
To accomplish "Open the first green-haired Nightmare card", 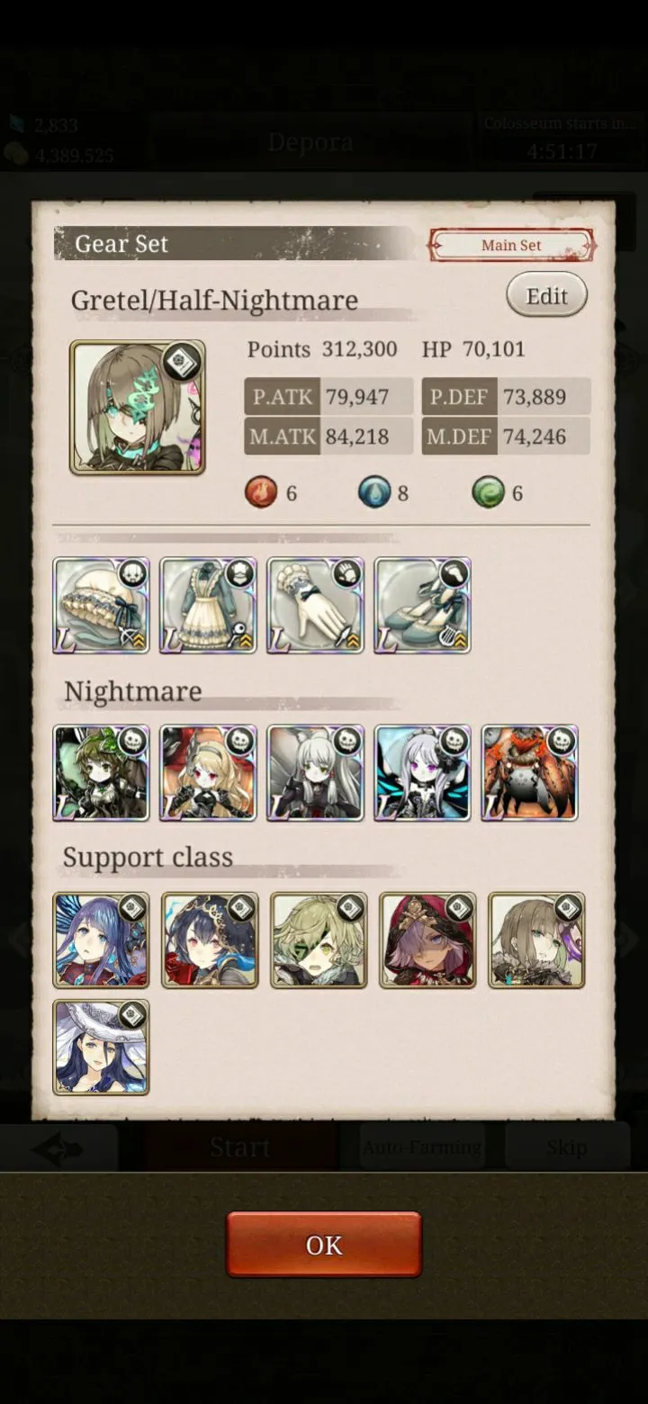I will point(101,773).
